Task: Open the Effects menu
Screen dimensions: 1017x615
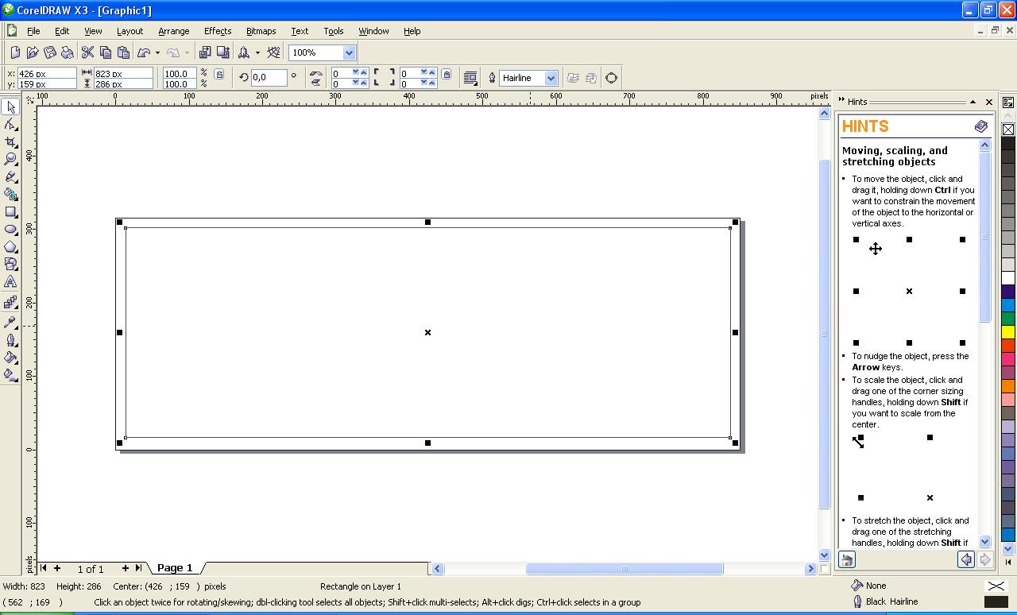Action: point(217,31)
